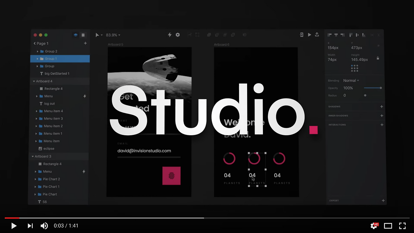414x233 pixels.
Task: Click the fingerprint button on Artboard 5
Action: (x=171, y=176)
